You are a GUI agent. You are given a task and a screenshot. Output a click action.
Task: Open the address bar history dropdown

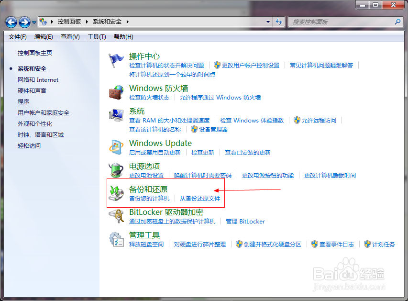point(268,22)
